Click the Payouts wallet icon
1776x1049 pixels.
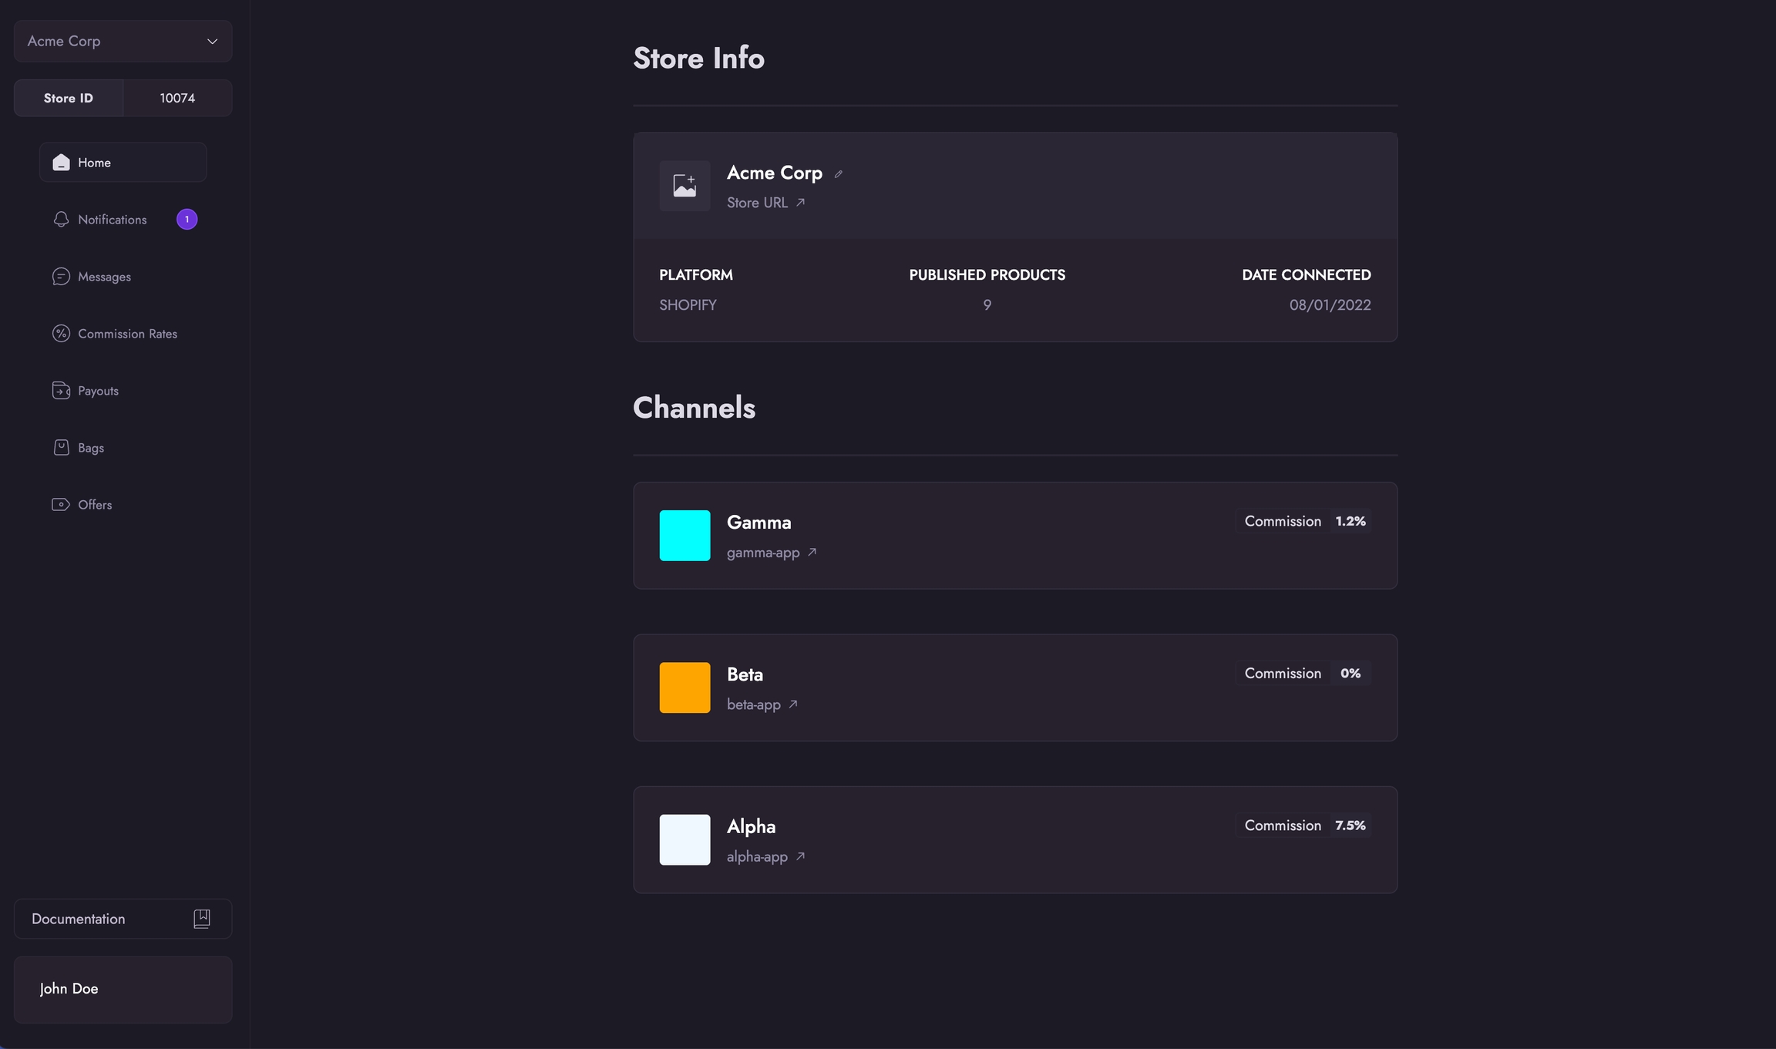coord(61,391)
